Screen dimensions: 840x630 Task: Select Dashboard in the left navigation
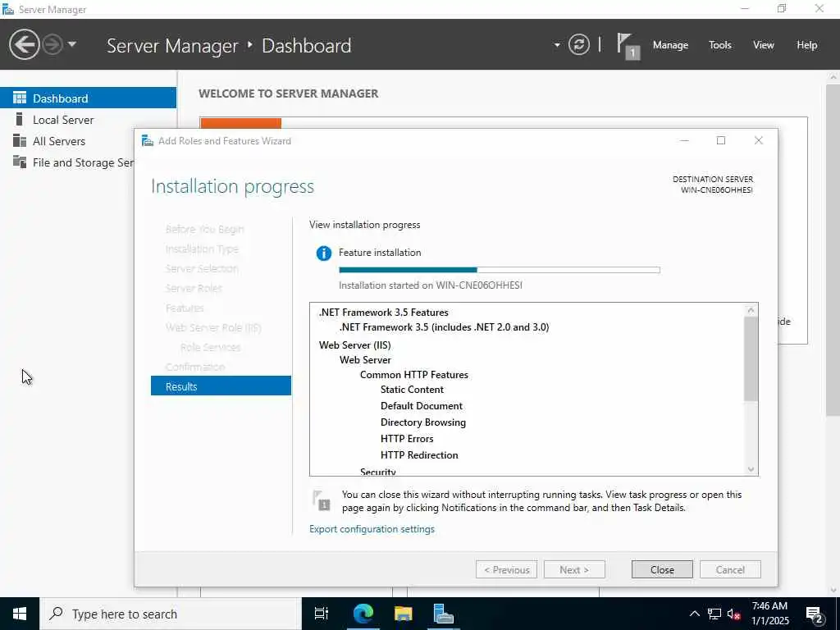pyautogui.click(x=88, y=98)
